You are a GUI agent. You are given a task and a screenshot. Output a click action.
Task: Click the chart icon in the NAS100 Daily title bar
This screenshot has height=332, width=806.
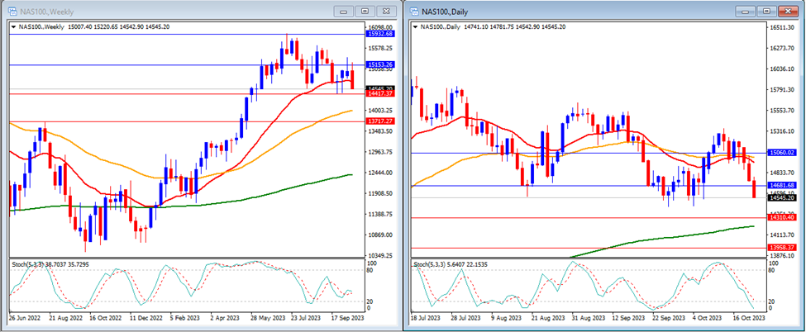point(415,12)
